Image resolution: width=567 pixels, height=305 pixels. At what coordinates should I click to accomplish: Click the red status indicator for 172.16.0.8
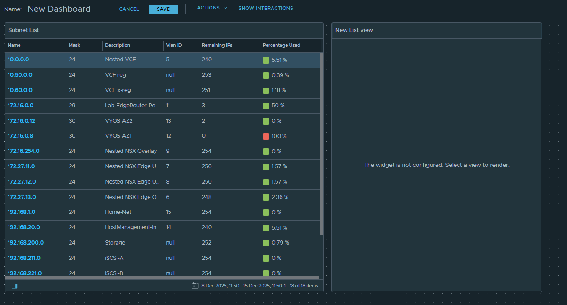click(266, 136)
